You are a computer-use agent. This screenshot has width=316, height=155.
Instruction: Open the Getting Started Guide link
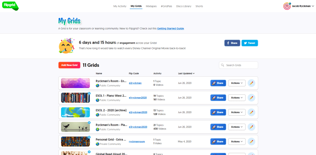[170, 29]
